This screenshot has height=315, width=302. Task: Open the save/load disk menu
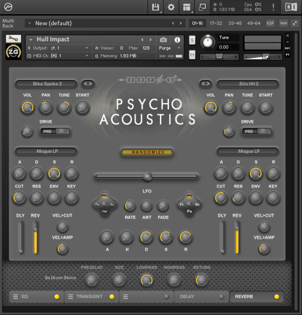click(x=156, y=7)
